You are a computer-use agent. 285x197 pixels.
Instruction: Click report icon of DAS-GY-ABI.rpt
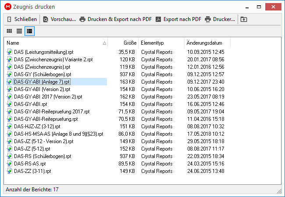9,104
